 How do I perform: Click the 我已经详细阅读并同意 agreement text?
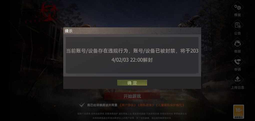pyautogui.click(x=102, y=105)
